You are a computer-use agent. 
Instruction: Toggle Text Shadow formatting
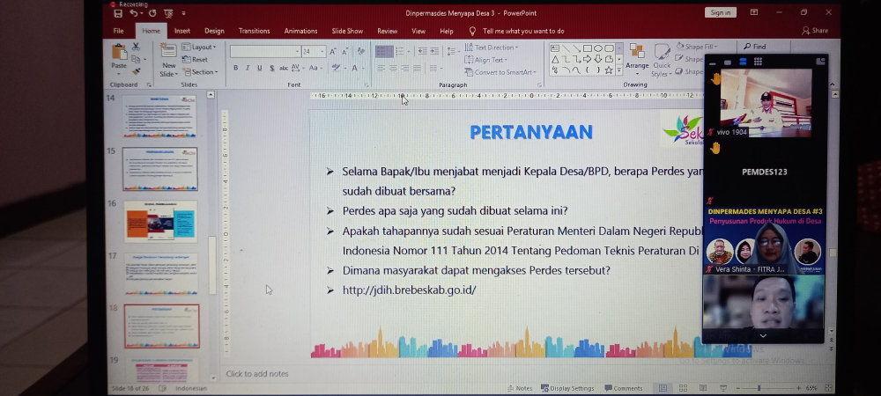(x=272, y=68)
